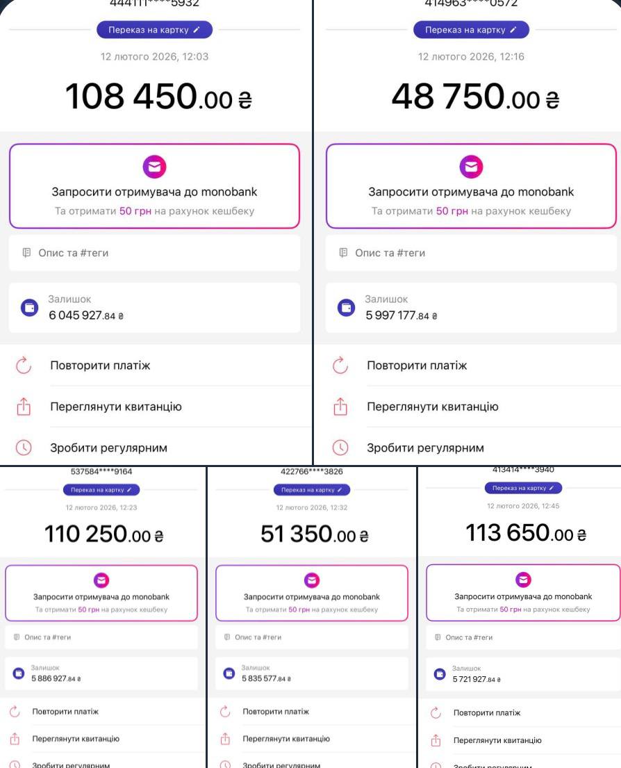Click repeat-payment arrow icon in 108 450 panel
The width and height of the screenshot is (621, 768).
(24, 366)
